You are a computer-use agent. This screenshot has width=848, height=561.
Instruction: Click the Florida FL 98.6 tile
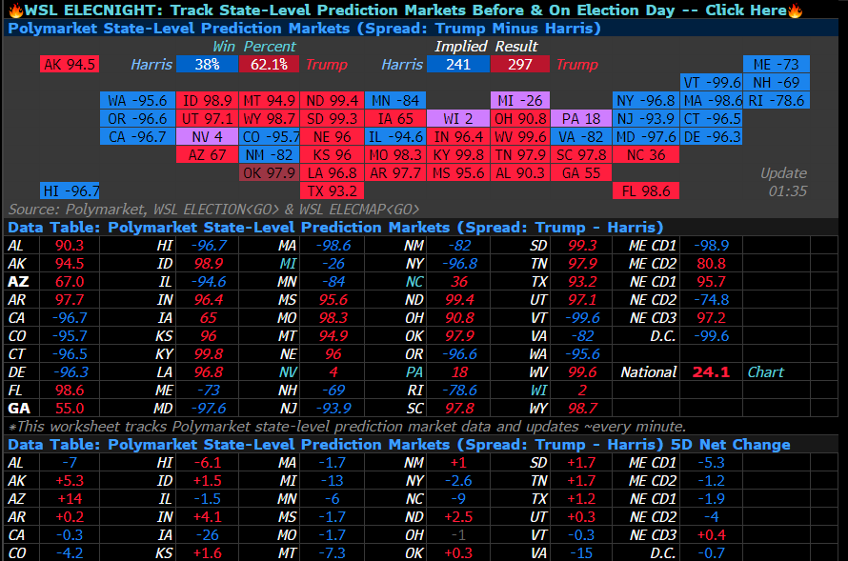646,190
